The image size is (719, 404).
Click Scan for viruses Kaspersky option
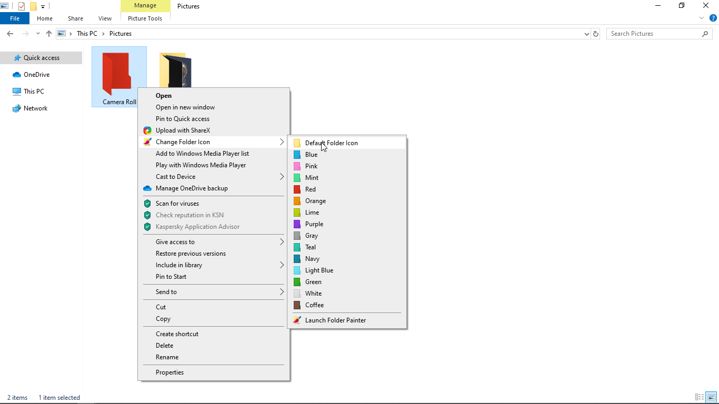(177, 204)
